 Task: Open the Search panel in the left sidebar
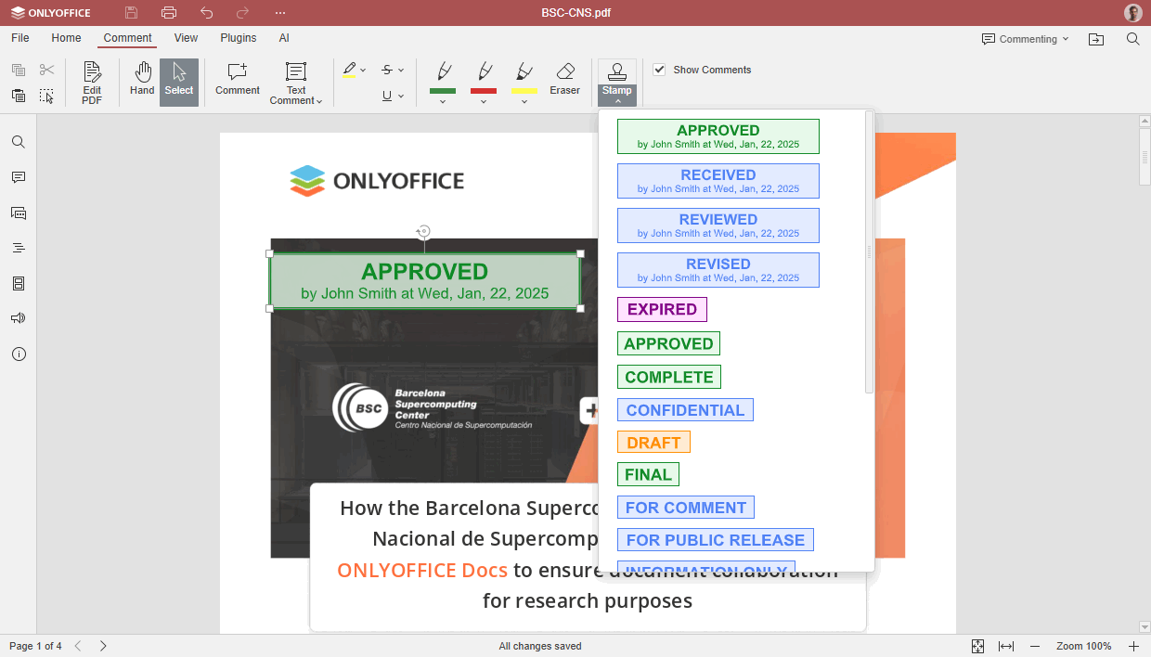tap(19, 142)
